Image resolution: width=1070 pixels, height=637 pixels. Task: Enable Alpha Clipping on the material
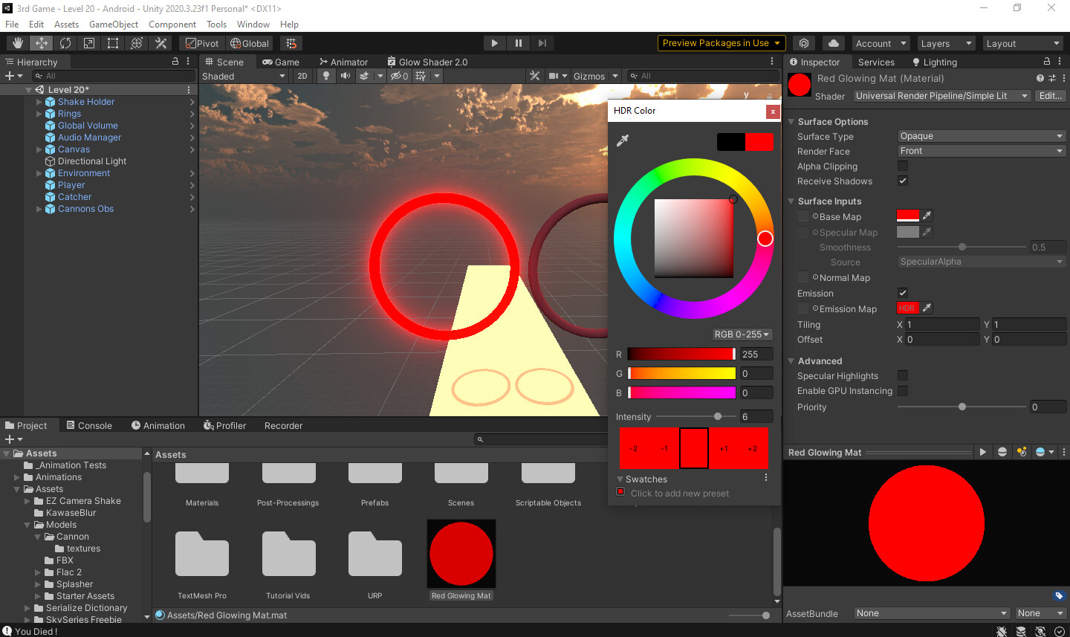click(902, 166)
